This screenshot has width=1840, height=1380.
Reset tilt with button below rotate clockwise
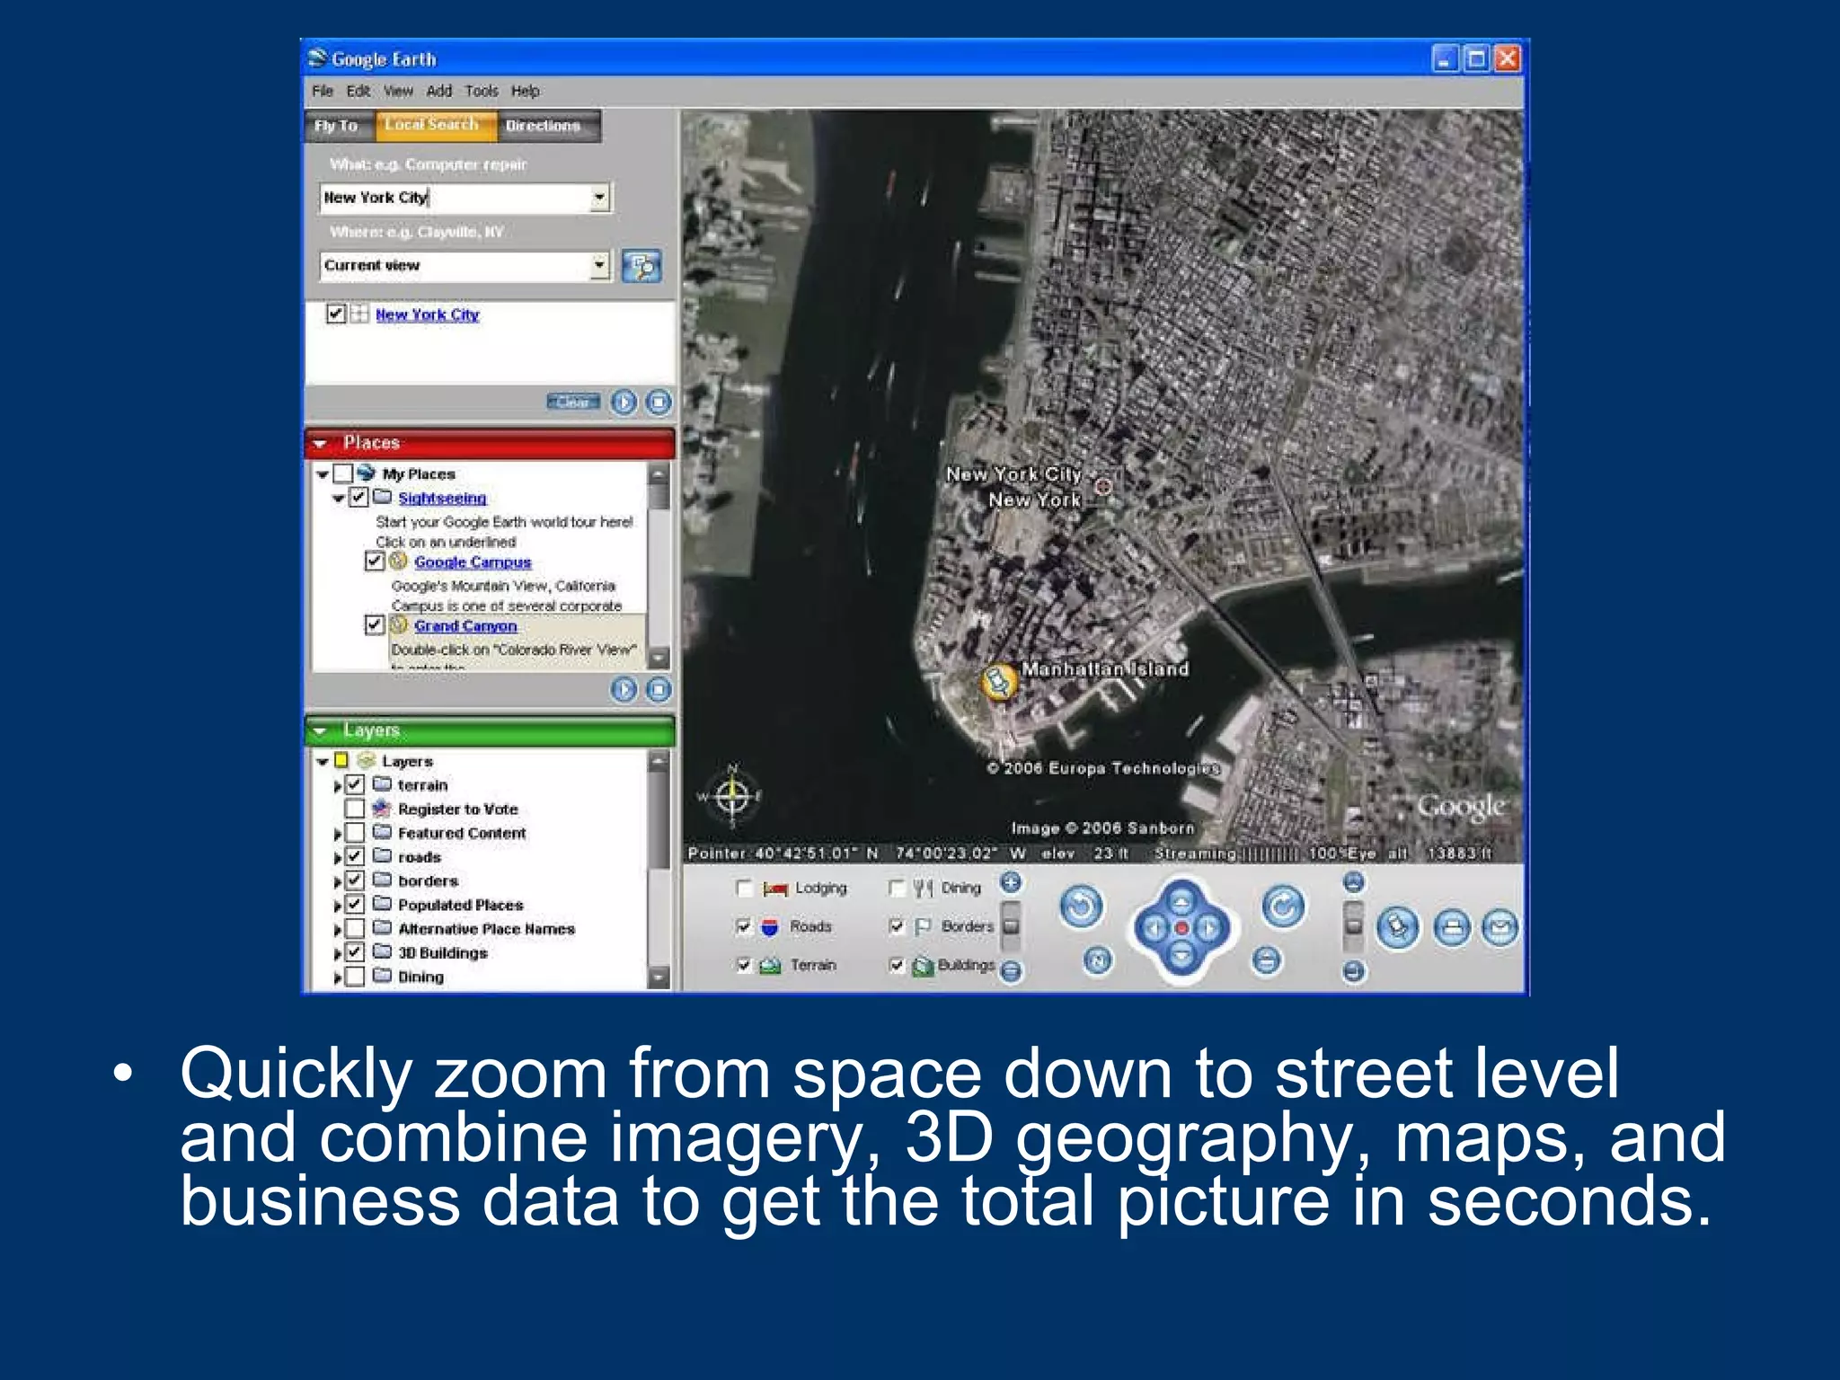1267,960
